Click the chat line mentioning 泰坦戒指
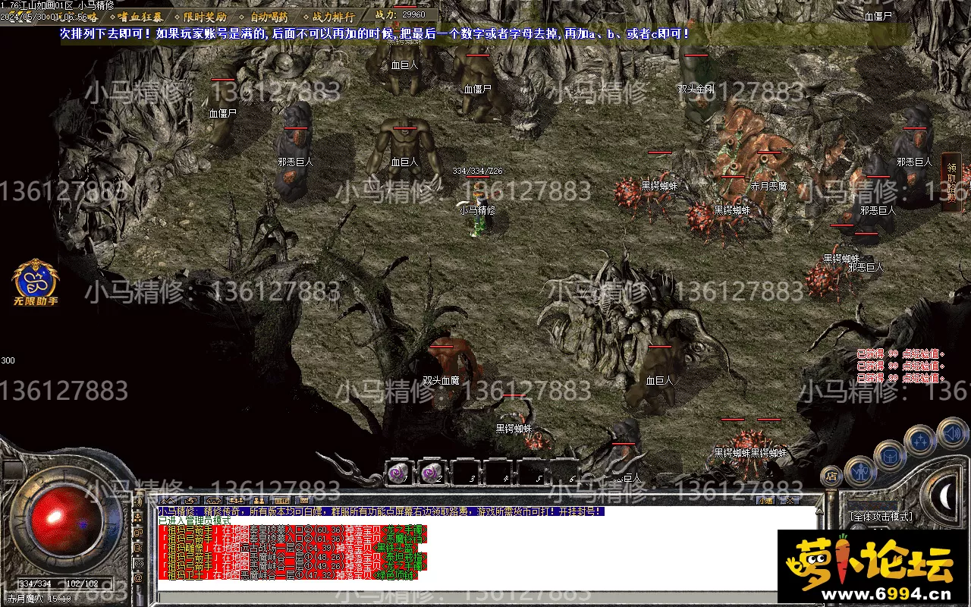971x607 pixels. (293, 557)
